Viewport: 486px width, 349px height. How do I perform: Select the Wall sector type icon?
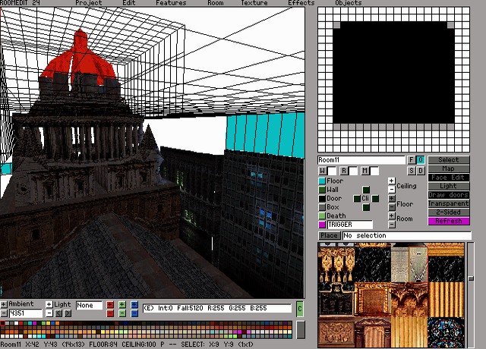[322, 190]
